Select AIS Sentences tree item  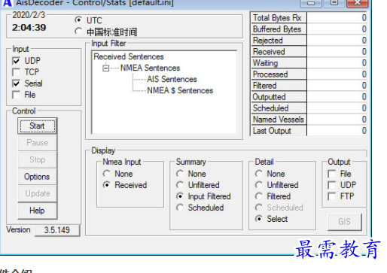[172, 79]
